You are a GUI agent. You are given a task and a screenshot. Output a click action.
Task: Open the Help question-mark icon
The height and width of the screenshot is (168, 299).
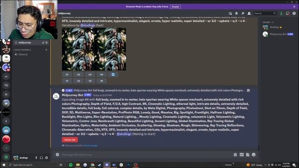pos(294,14)
